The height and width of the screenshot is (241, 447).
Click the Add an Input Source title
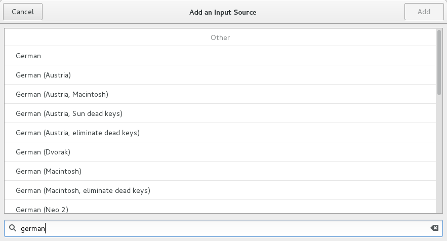point(223,12)
